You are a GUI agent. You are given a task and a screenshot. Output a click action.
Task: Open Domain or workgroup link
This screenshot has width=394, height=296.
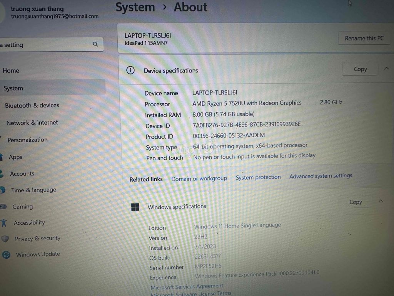click(x=199, y=178)
